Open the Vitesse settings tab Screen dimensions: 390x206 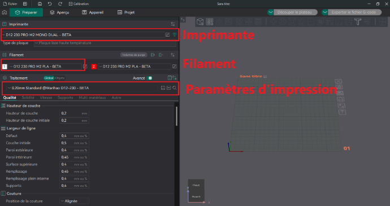pos(46,98)
